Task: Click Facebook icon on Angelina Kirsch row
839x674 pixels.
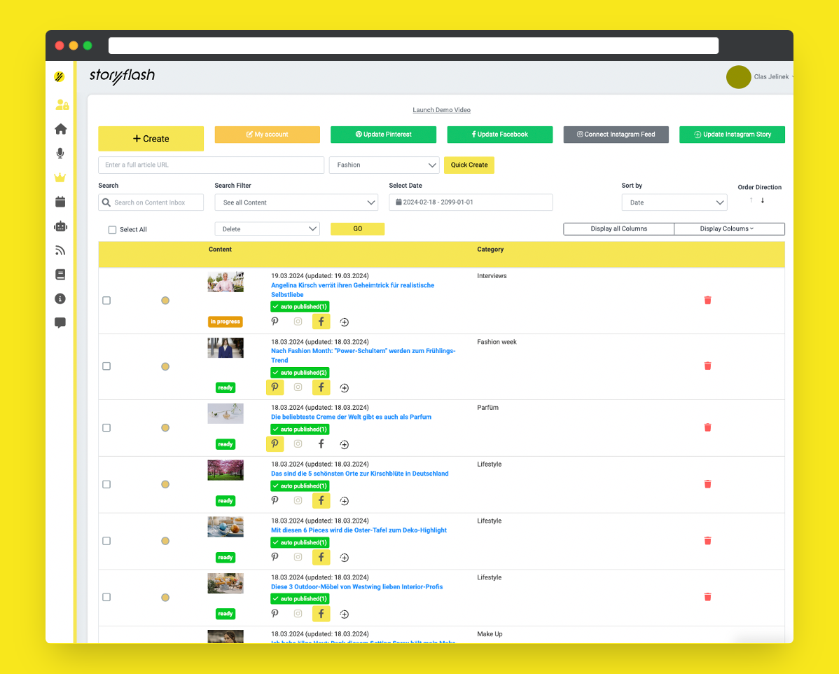Action: pyautogui.click(x=321, y=322)
